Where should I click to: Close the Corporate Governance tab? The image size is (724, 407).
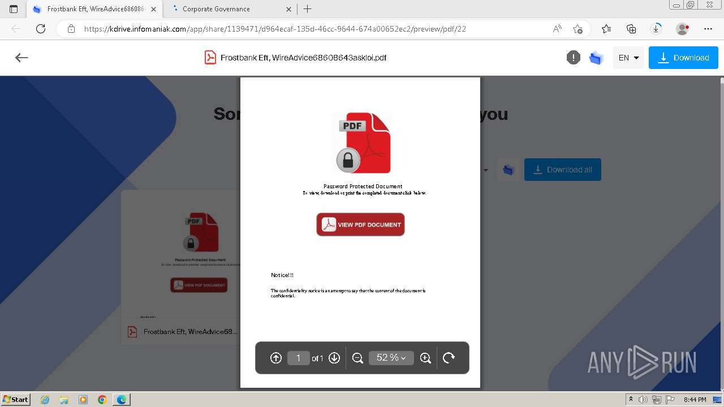(289, 9)
